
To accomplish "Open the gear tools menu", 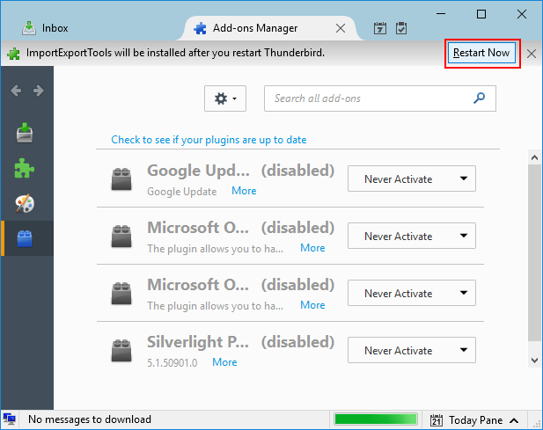I will pos(225,98).
